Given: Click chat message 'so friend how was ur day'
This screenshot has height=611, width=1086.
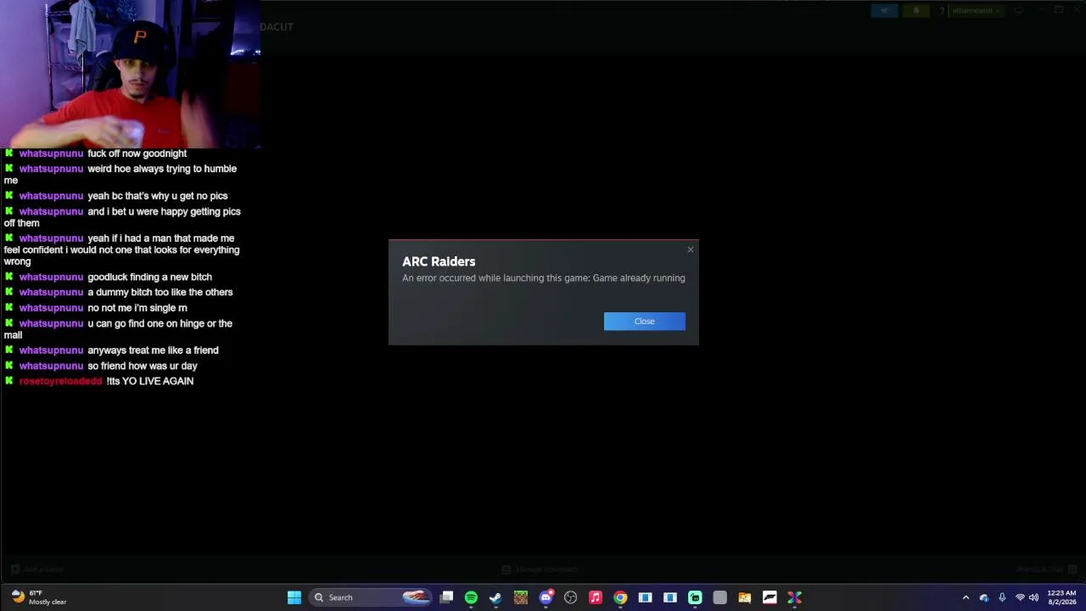Looking at the screenshot, I should (143, 366).
